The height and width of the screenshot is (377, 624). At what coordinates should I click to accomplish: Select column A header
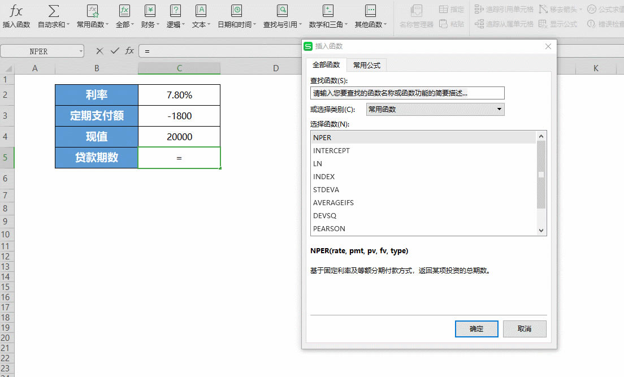point(34,68)
